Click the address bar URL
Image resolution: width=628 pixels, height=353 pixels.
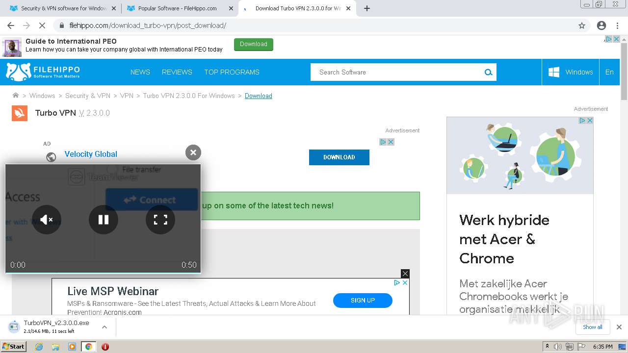coord(148,25)
